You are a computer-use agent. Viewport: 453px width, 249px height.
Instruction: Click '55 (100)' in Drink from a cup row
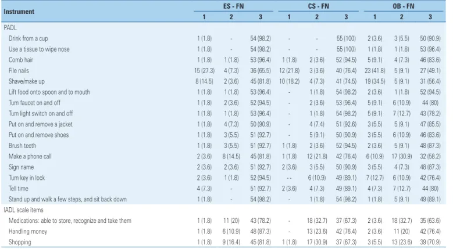346,39
